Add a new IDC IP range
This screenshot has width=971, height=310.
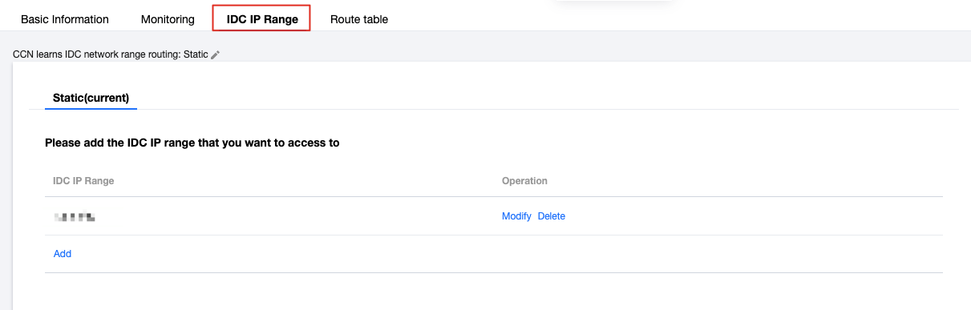coord(63,254)
